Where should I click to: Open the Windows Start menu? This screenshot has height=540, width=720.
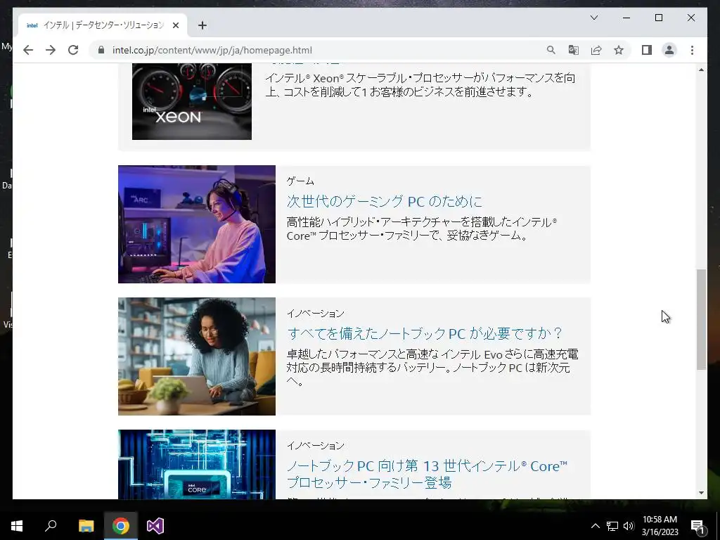[17, 526]
